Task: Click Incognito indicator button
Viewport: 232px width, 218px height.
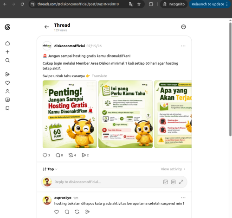Action: pos(174,4)
